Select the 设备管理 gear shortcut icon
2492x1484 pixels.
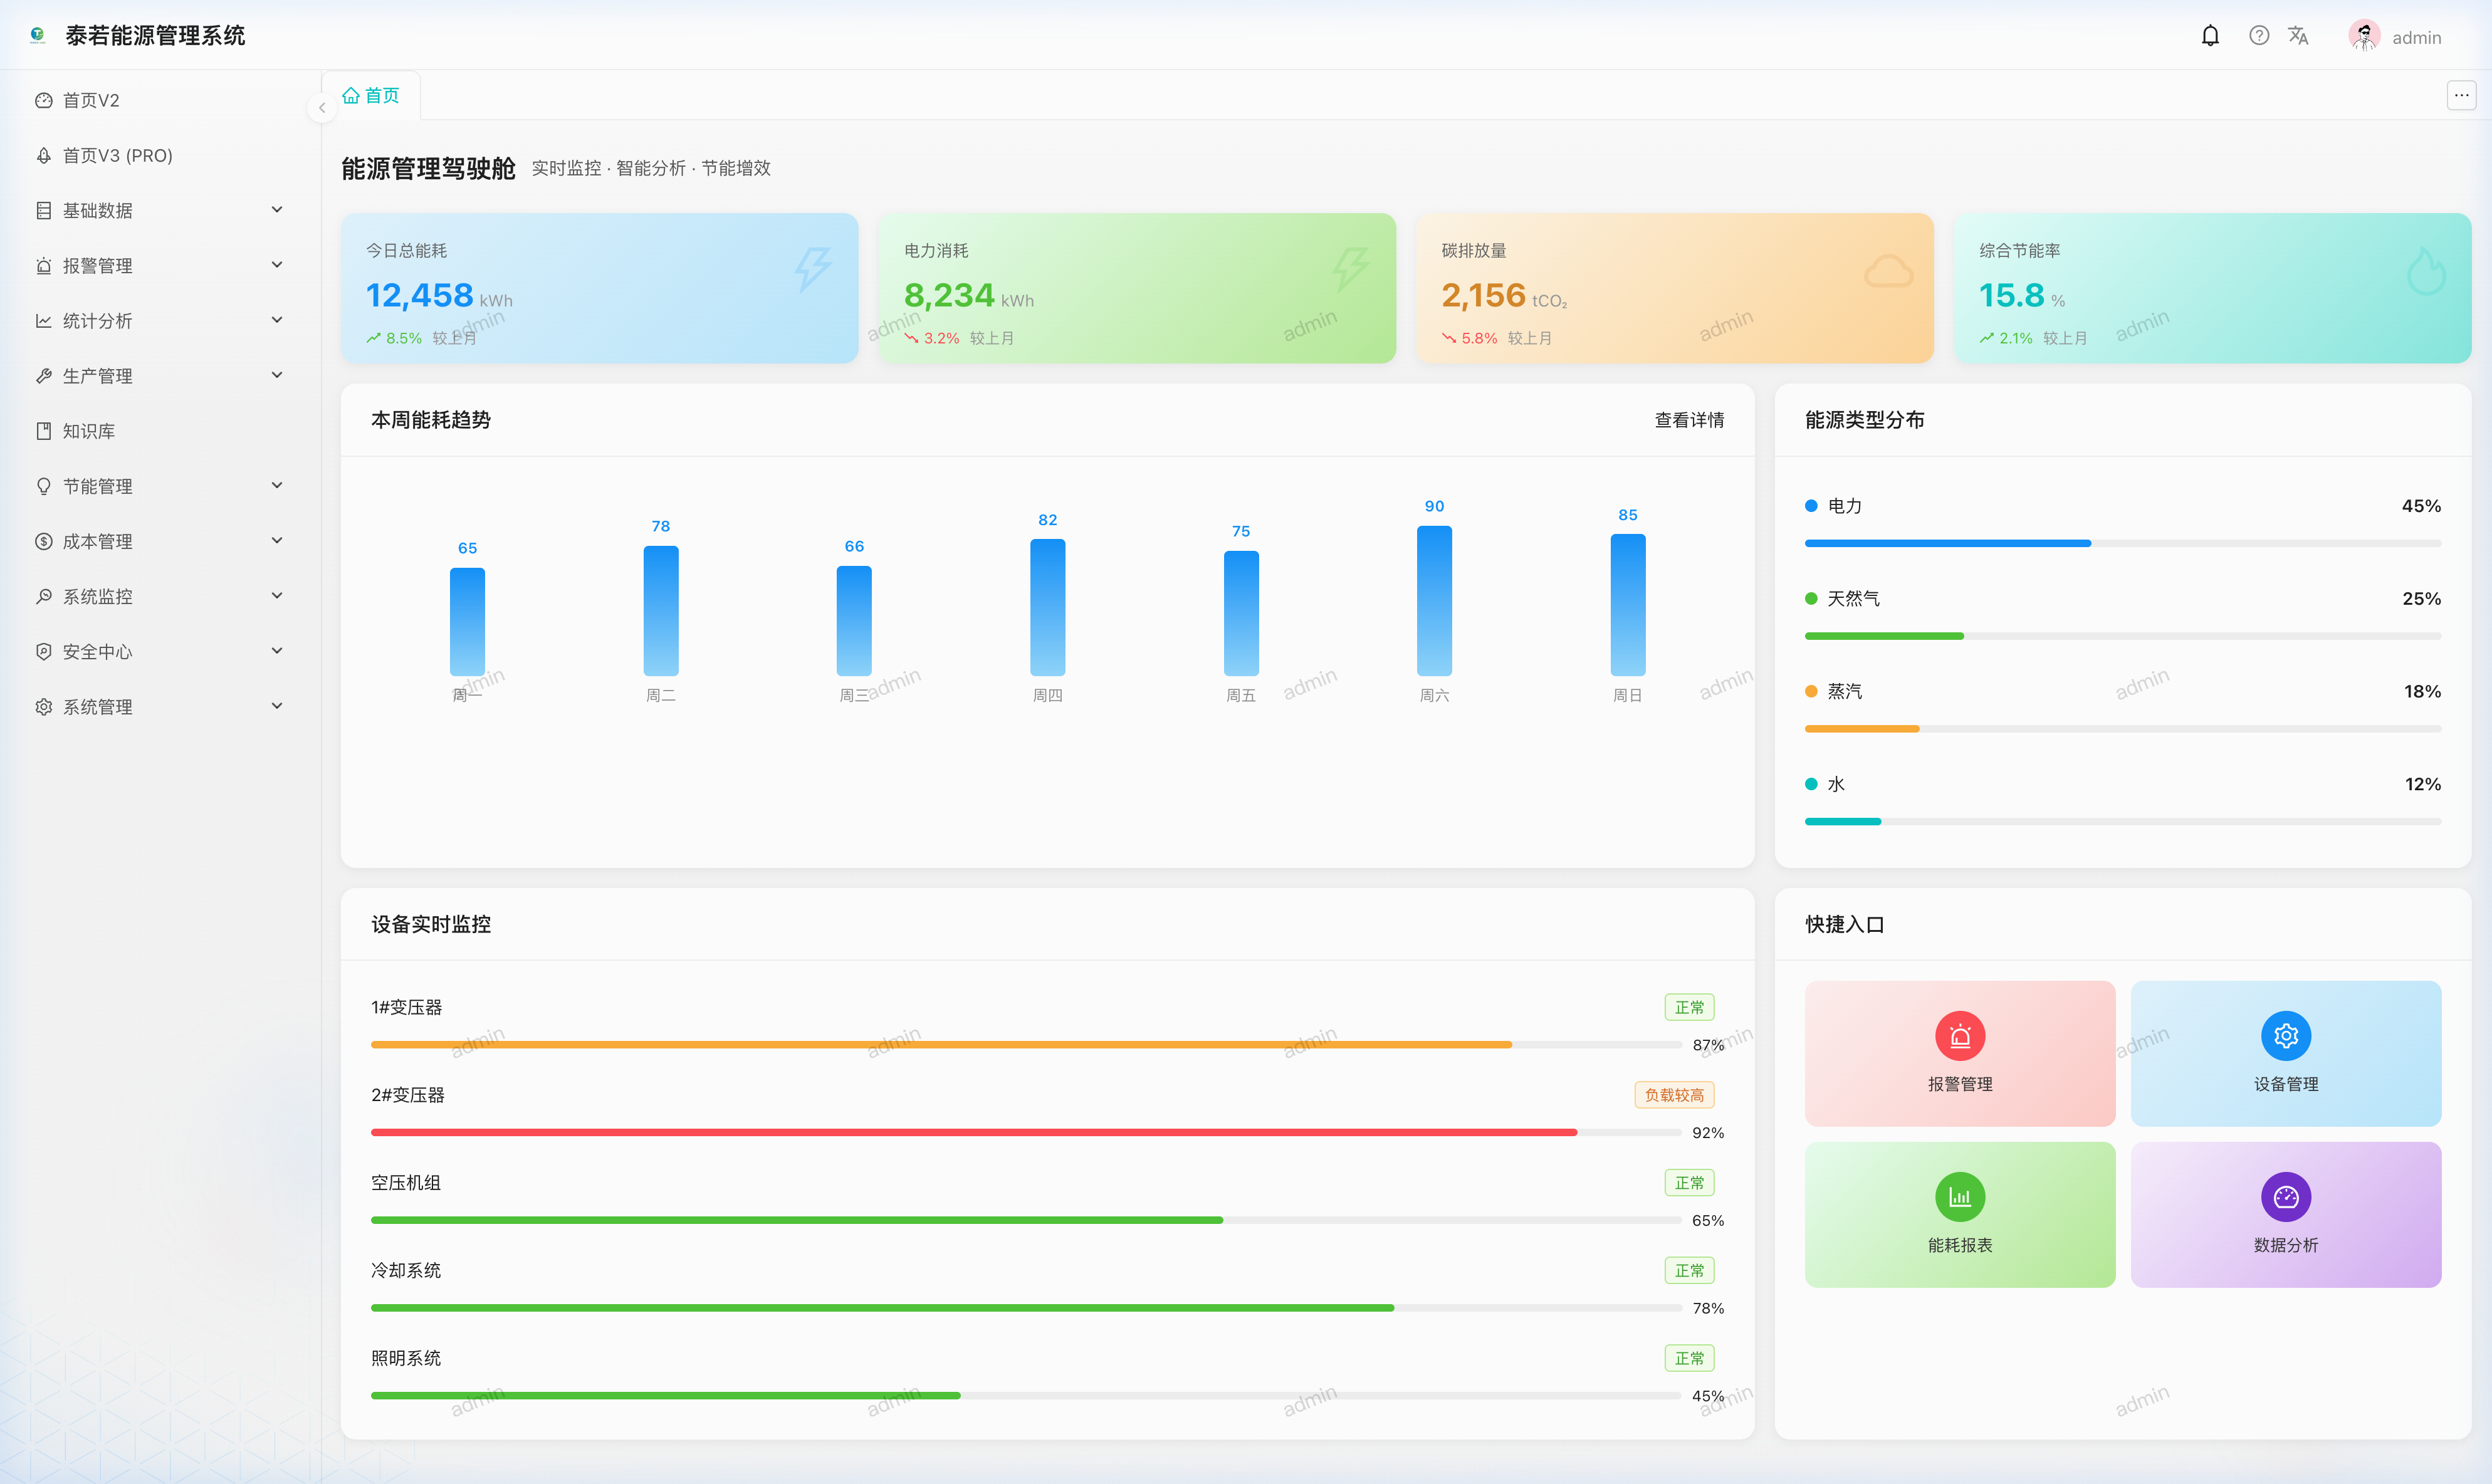click(2286, 1036)
